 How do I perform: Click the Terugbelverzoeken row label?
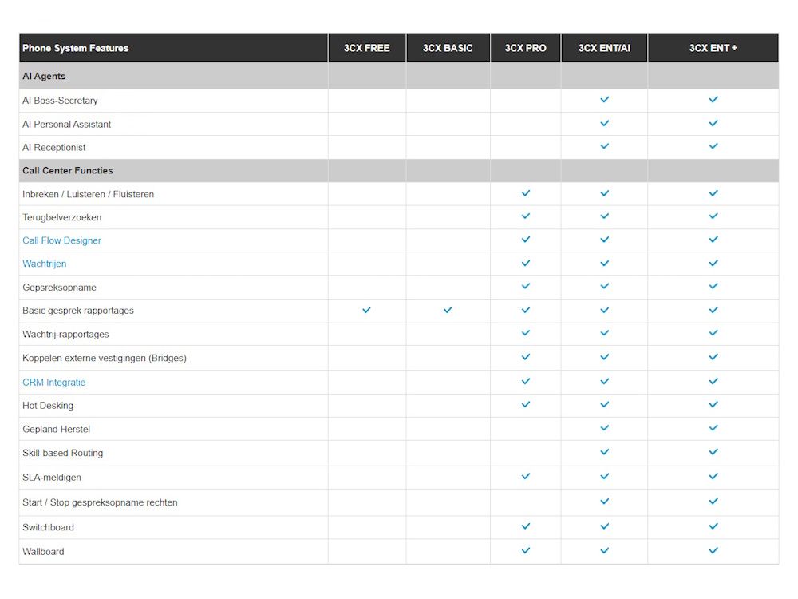[62, 217]
